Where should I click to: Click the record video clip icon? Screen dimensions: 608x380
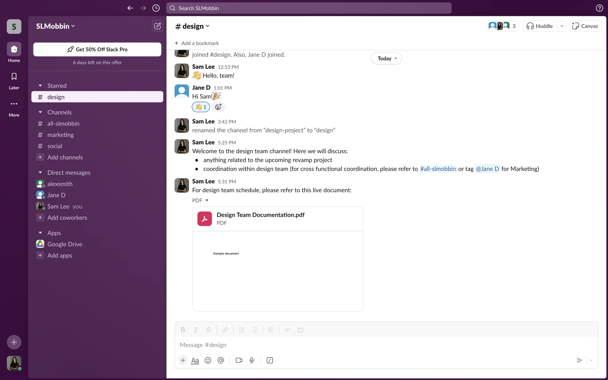239,360
